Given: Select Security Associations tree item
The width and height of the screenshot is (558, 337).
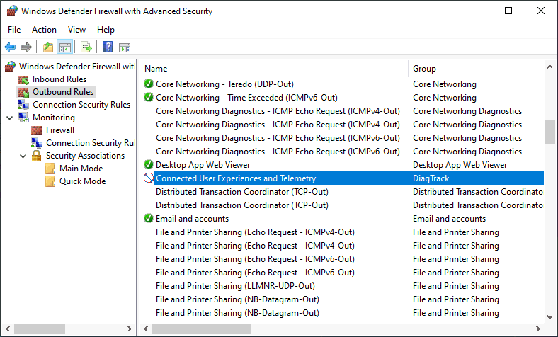Looking at the screenshot, I should pyautogui.click(x=85, y=156).
